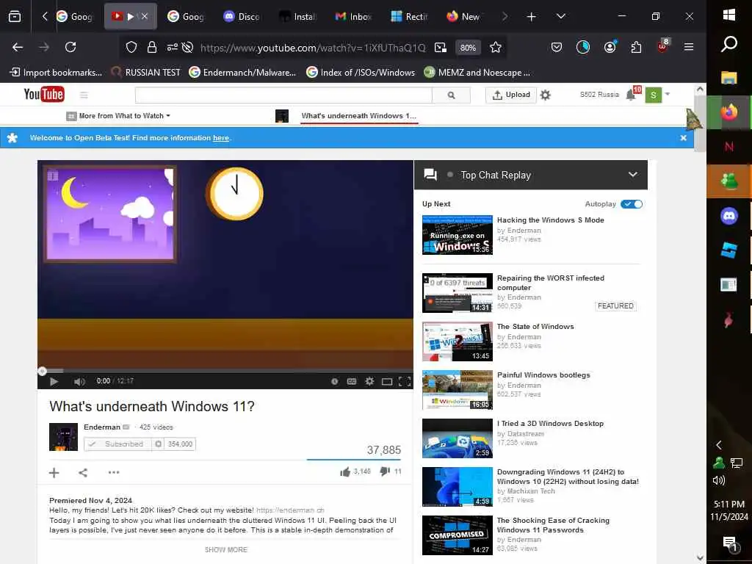
Task: Reload the current page
Action: coord(70,47)
